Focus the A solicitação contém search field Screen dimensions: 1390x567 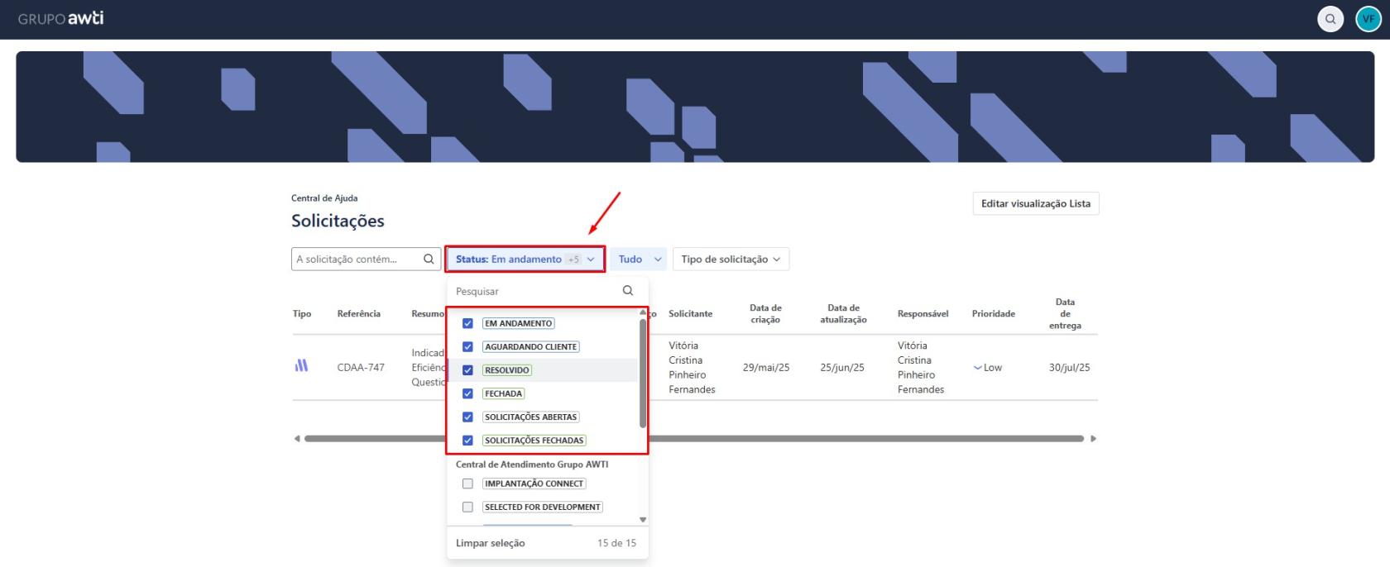pos(357,259)
